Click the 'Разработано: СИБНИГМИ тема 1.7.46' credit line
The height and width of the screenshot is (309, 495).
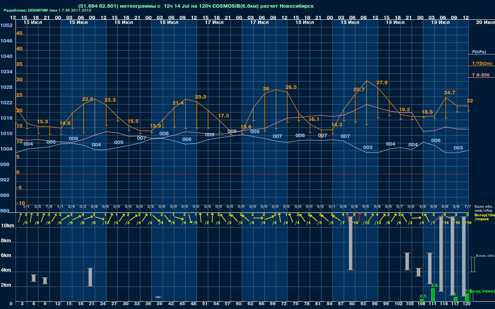point(48,10)
